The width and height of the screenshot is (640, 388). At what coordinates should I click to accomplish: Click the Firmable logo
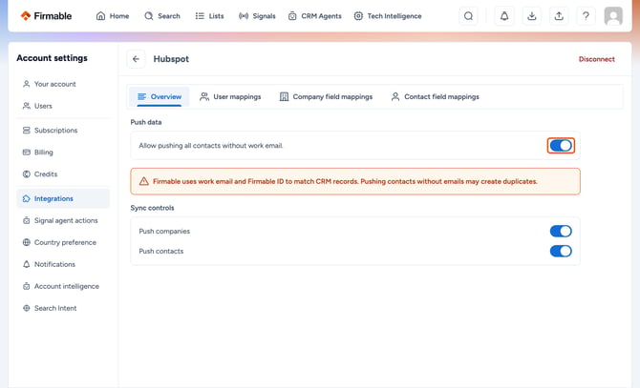click(x=46, y=16)
